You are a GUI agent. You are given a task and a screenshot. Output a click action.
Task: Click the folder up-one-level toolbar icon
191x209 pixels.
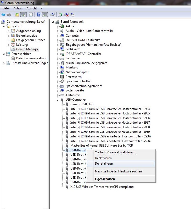click(17, 15)
